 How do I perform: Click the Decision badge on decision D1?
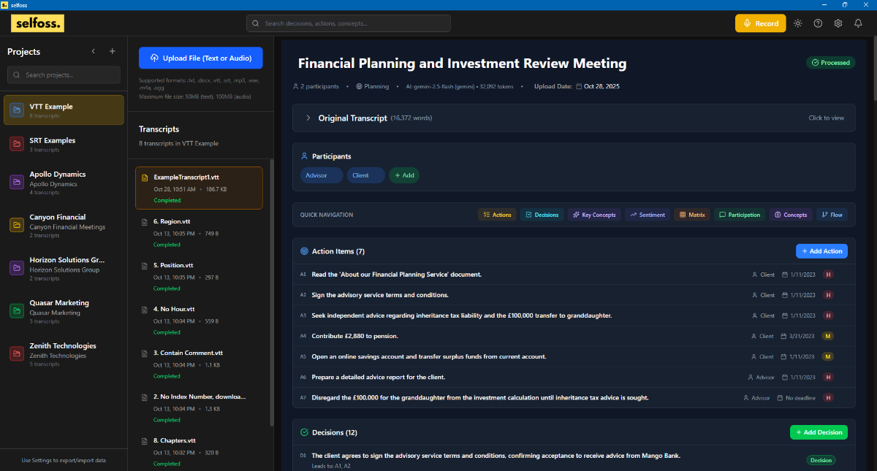click(821, 461)
